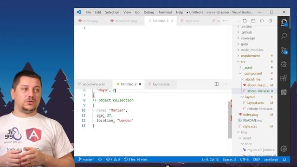Click the unsaved dot on Untitled-2 tab

pos(140,84)
